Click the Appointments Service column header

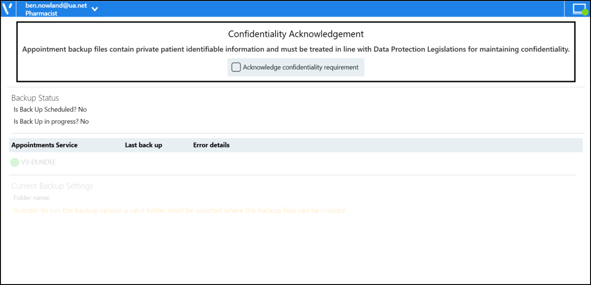(45, 145)
